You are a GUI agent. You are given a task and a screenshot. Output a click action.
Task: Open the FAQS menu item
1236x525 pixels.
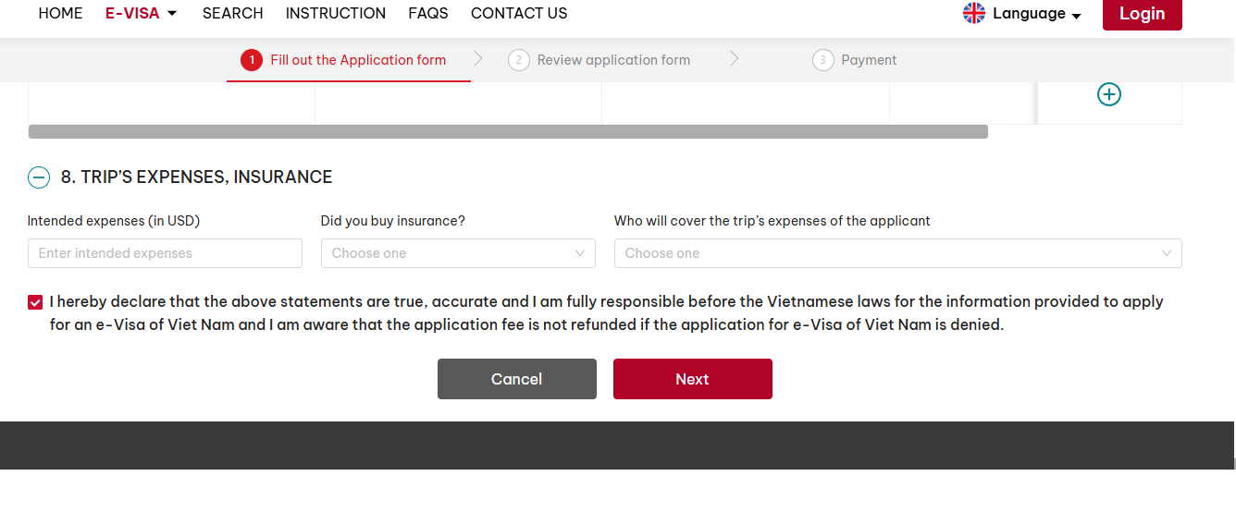(427, 13)
